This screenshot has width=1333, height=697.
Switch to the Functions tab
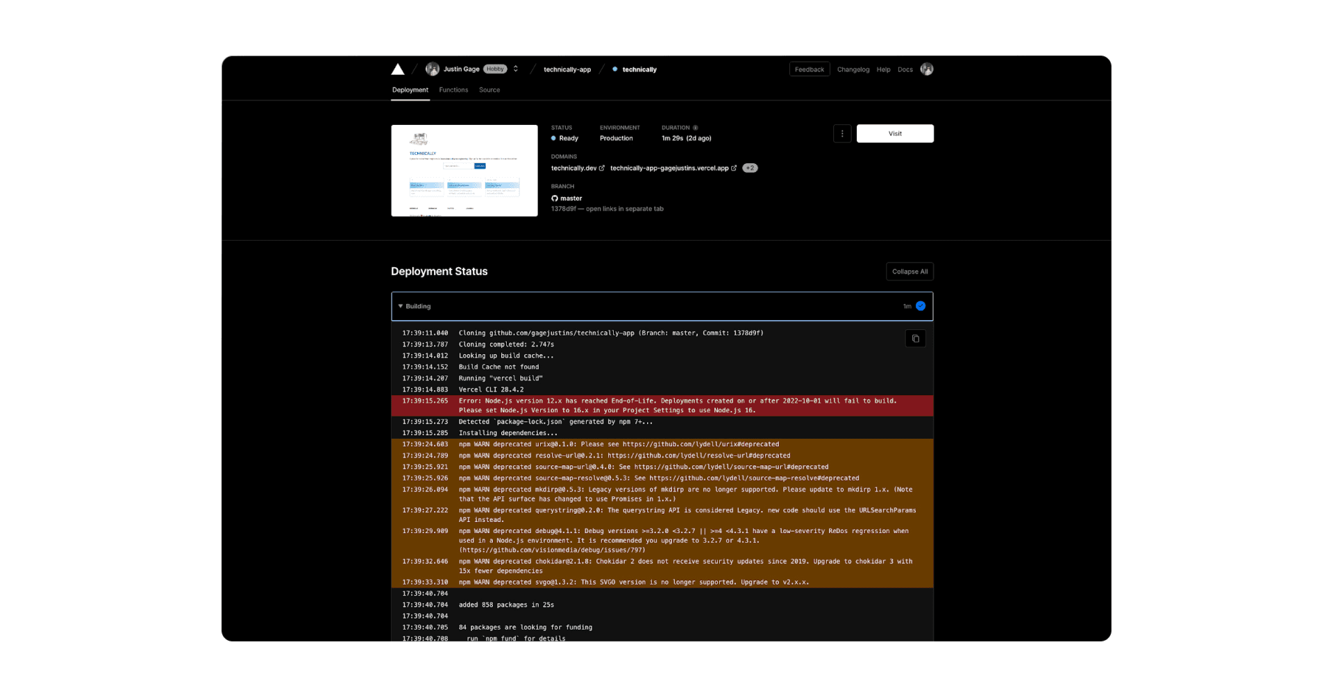tap(453, 90)
